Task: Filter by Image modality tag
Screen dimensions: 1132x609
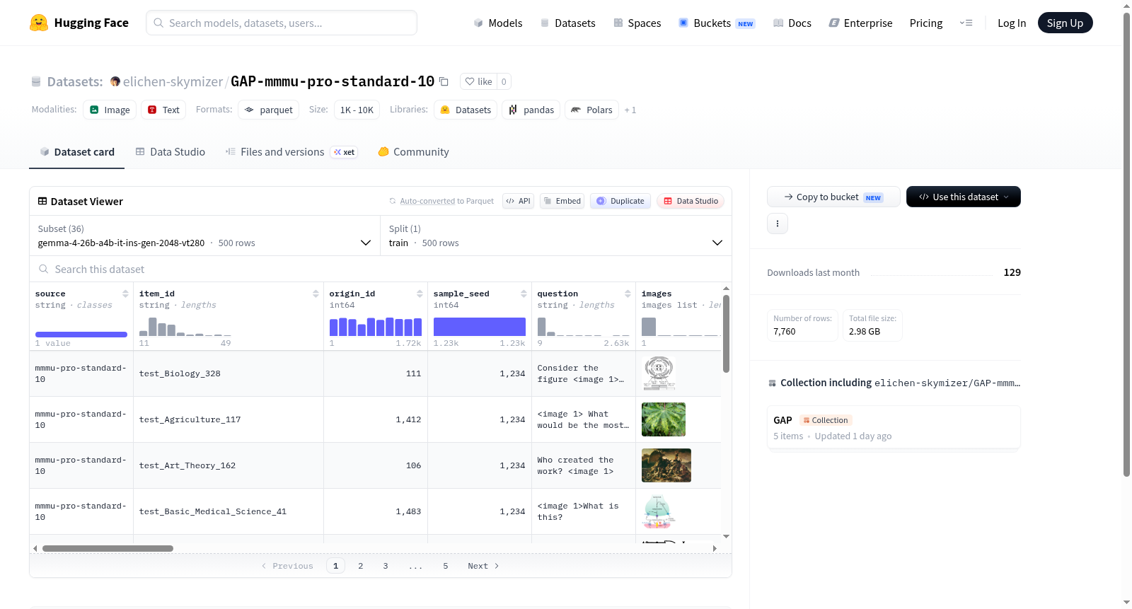Action: 110,110
